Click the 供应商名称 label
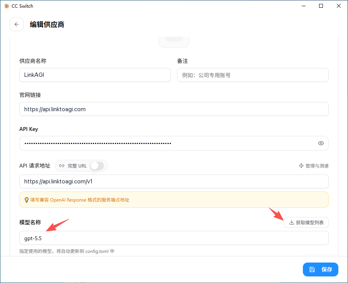The image size is (348, 283). [33, 61]
